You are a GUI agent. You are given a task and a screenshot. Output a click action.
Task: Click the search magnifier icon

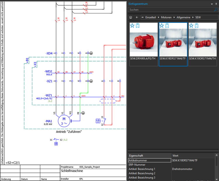tap(216, 10)
